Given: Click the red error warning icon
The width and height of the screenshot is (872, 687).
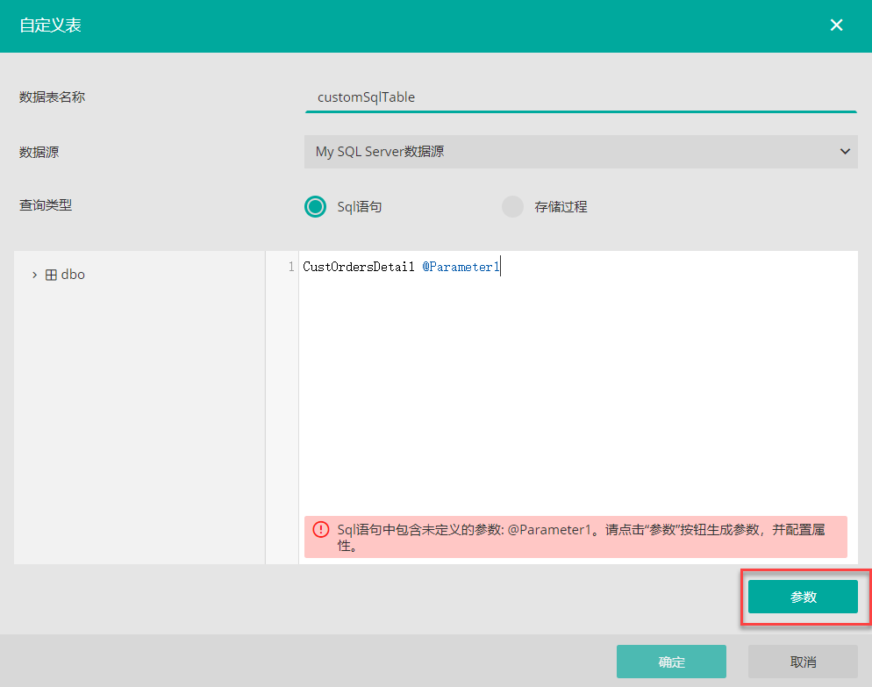Looking at the screenshot, I should coord(321,530).
